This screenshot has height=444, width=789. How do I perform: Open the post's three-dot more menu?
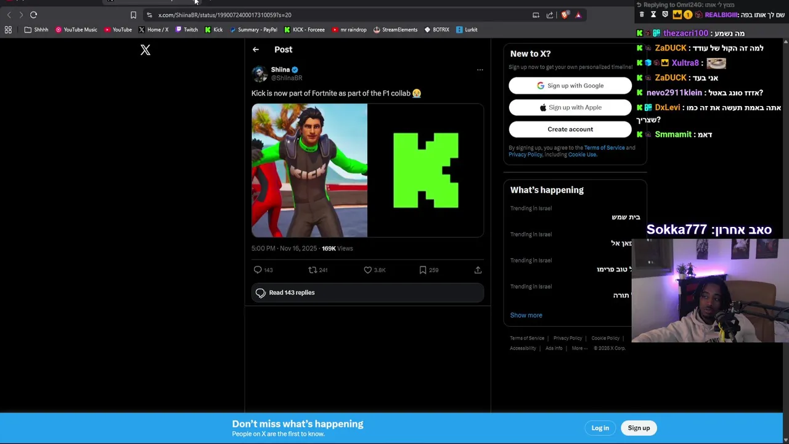click(x=480, y=70)
